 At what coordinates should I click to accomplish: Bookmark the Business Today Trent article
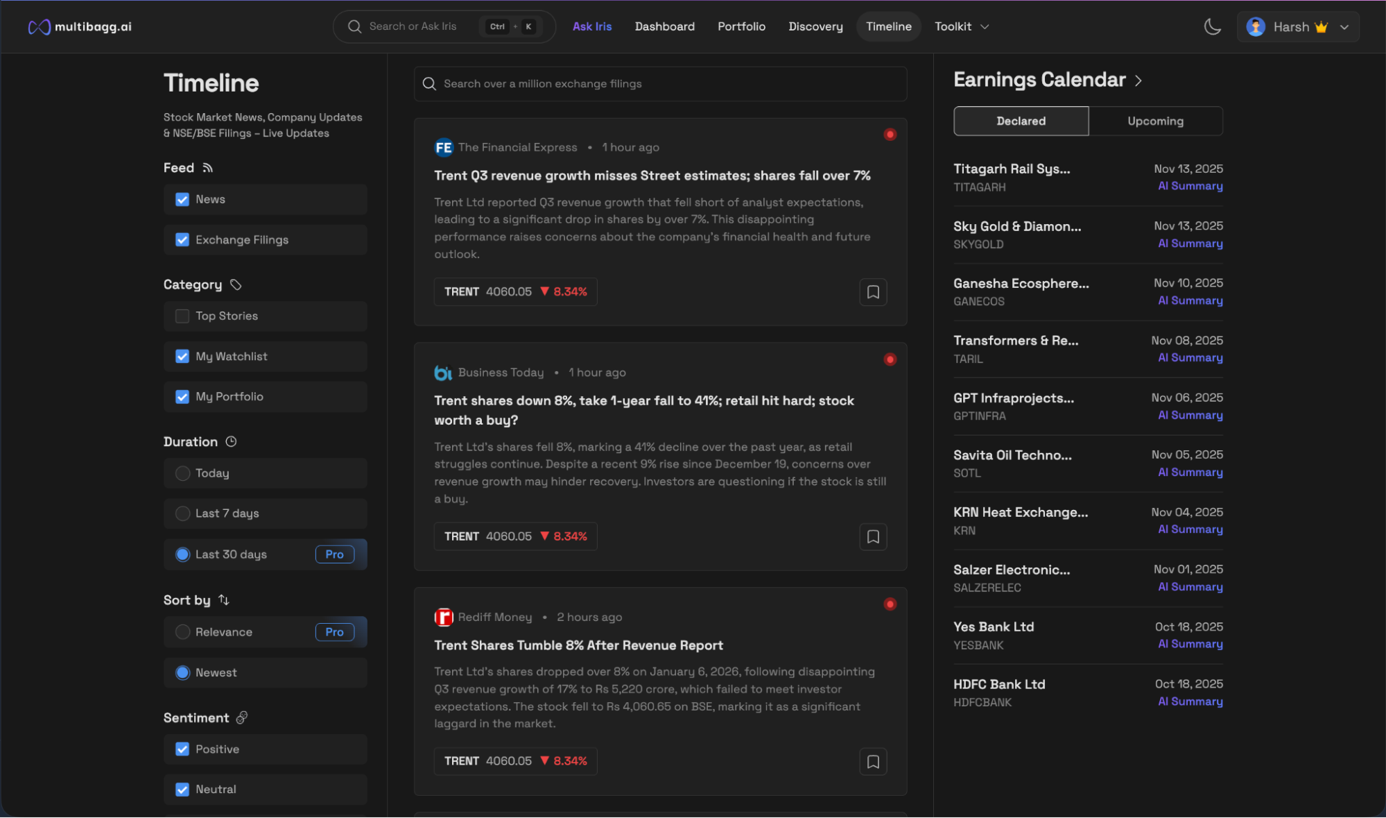873,536
